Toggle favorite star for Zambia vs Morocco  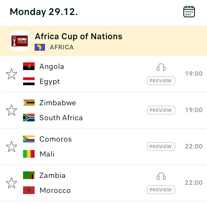coord(12,183)
